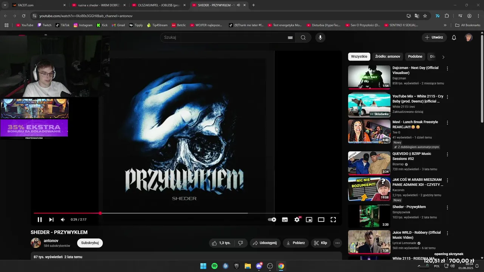This screenshot has height=272, width=484.
Task: Open options for Juice WRLD - Robbery
Action: (447, 233)
